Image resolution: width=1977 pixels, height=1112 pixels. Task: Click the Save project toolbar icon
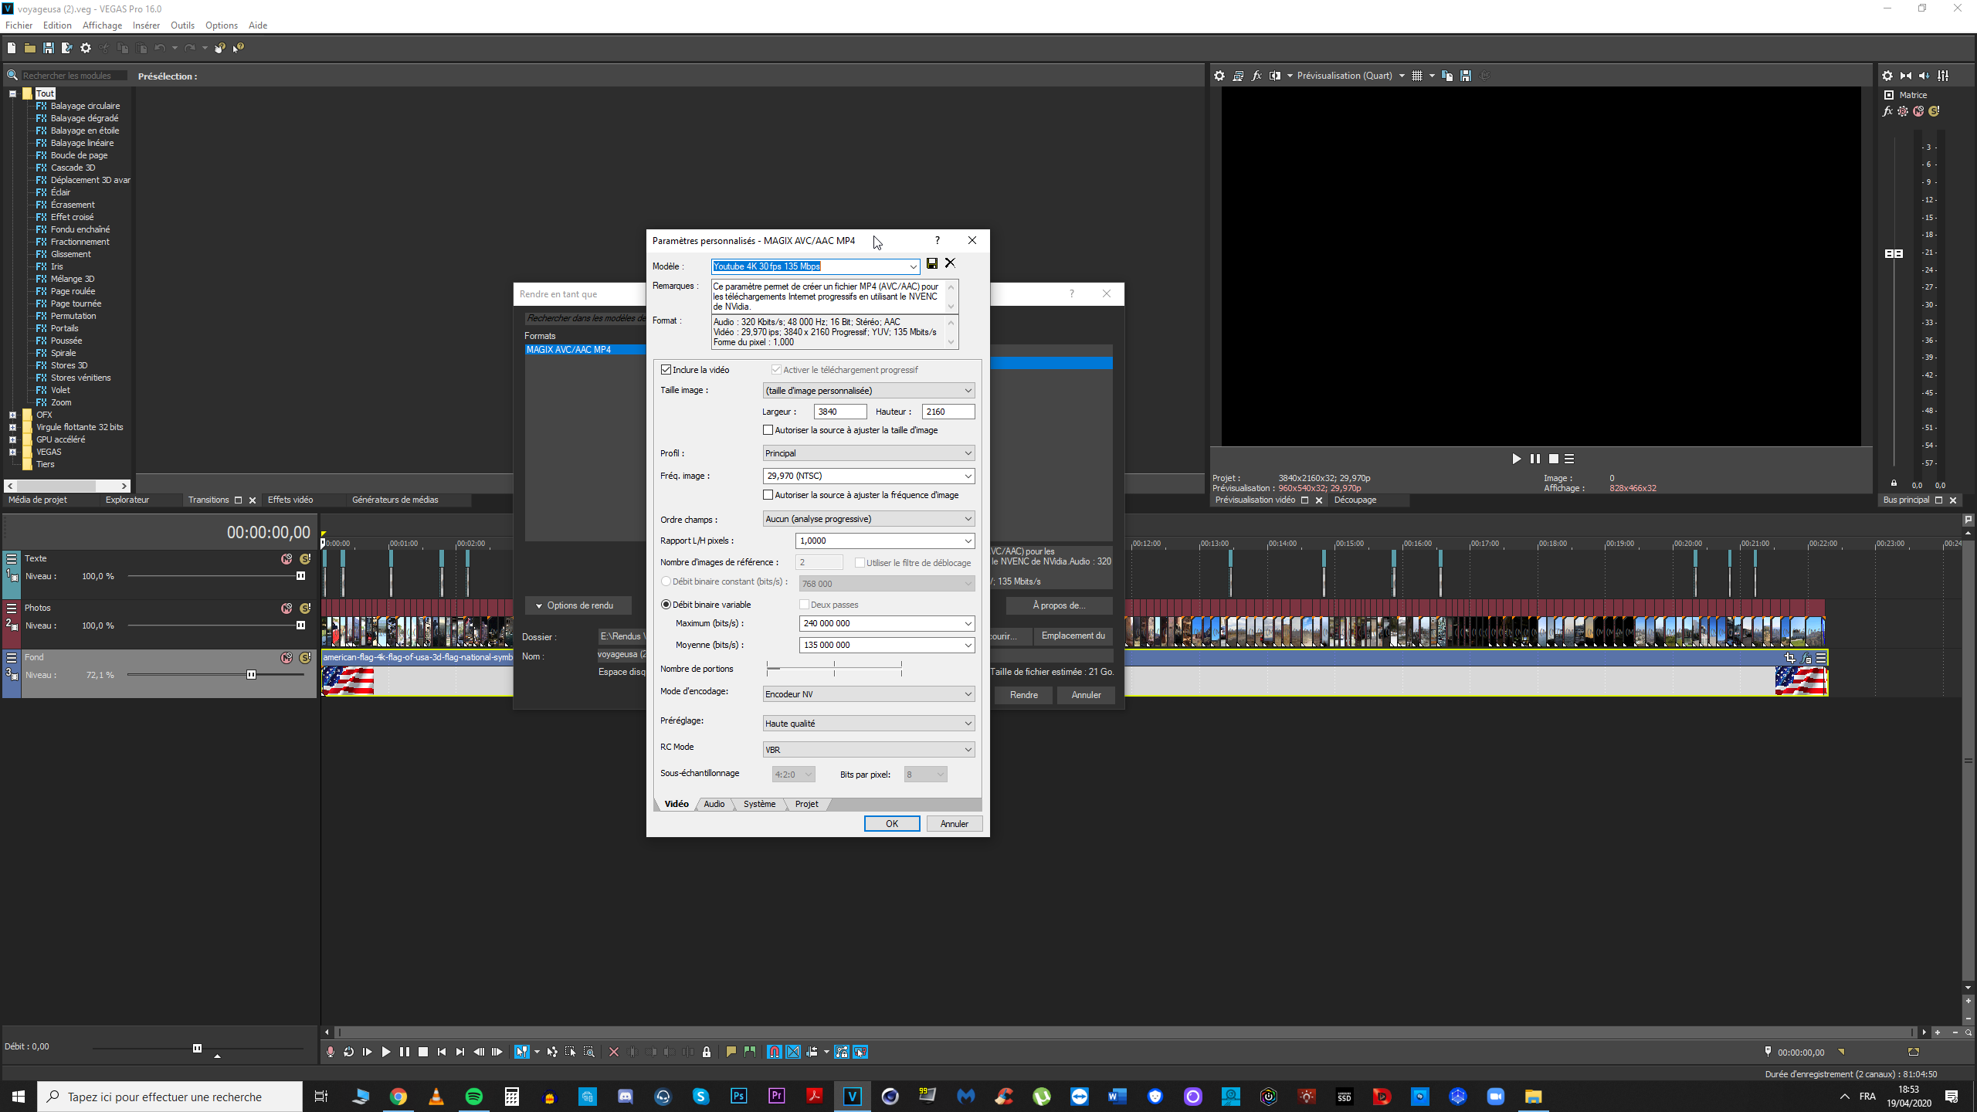click(49, 48)
